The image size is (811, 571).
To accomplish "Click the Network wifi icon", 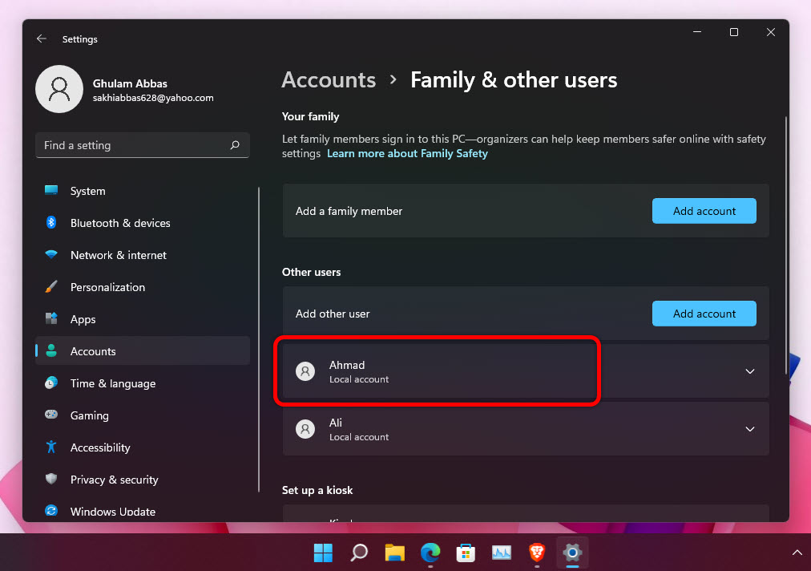I will click(51, 254).
